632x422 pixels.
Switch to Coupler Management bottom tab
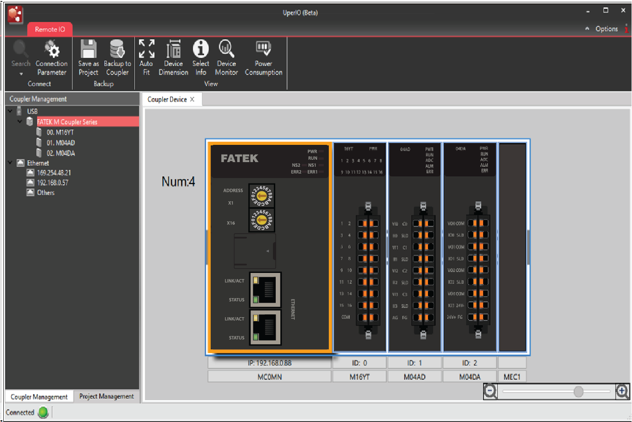coord(39,397)
